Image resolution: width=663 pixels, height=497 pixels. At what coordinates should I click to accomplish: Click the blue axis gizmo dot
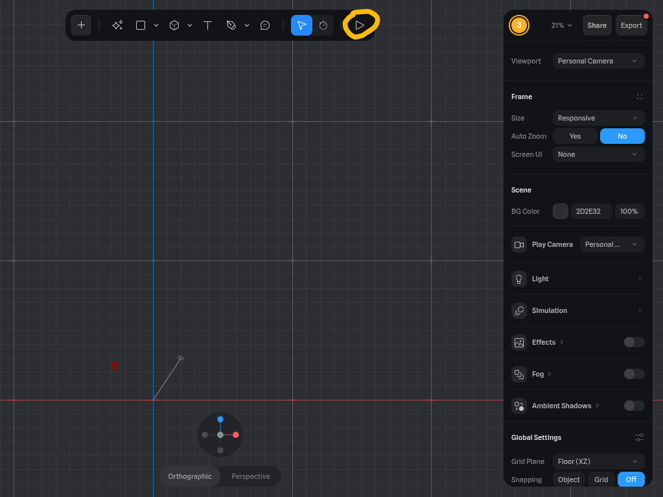coord(220,419)
